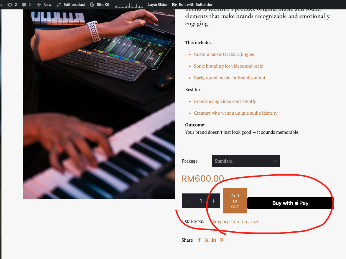Expand Package selector chevron arrow

click(x=275, y=161)
